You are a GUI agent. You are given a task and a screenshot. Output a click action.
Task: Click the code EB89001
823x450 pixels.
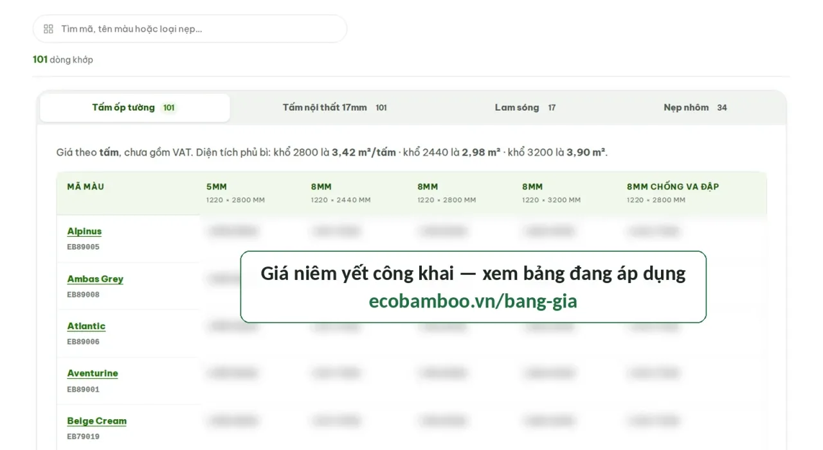83,390
